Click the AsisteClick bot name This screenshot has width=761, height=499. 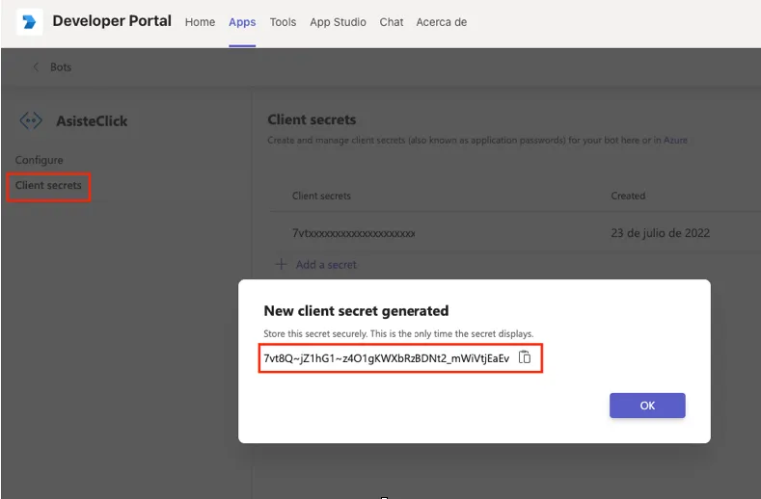(92, 121)
